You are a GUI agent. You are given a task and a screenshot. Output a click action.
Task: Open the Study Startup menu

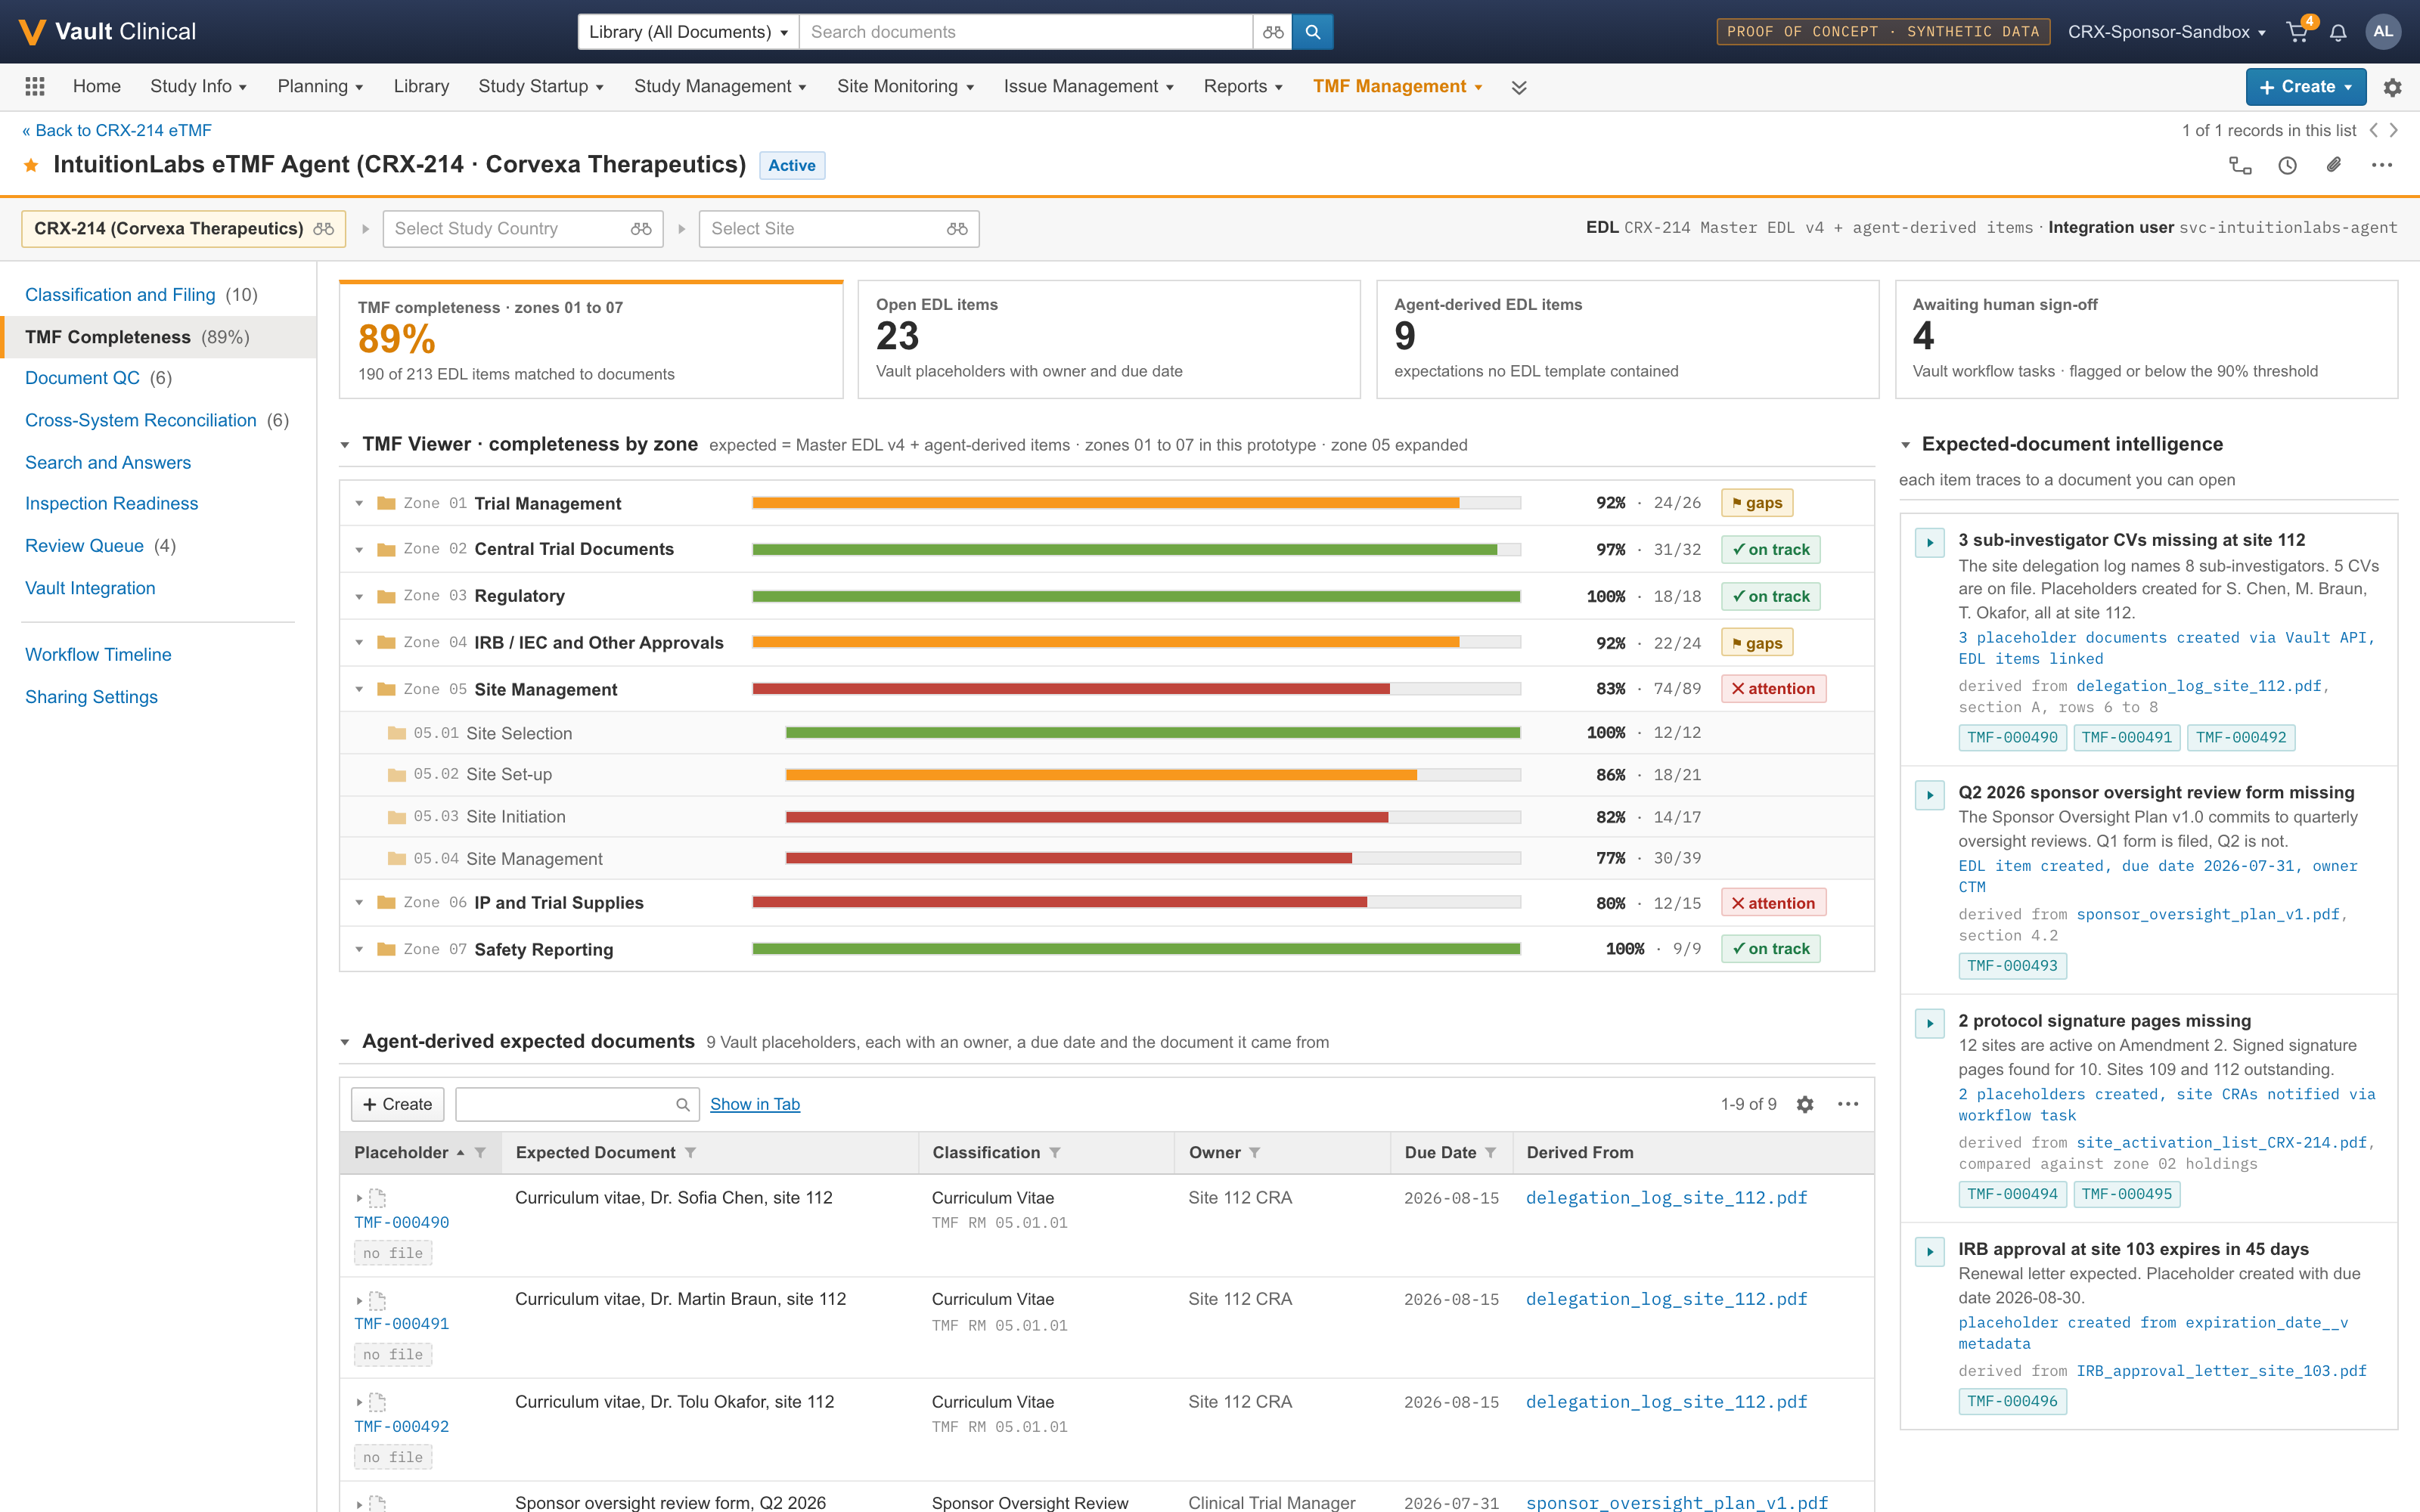pyautogui.click(x=540, y=87)
